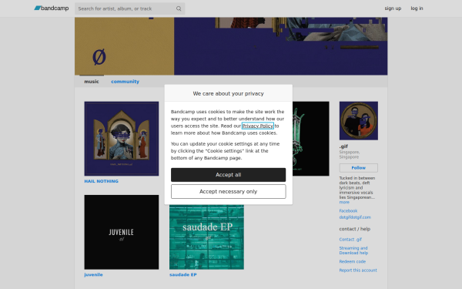Switch to the community tab

(x=125, y=82)
